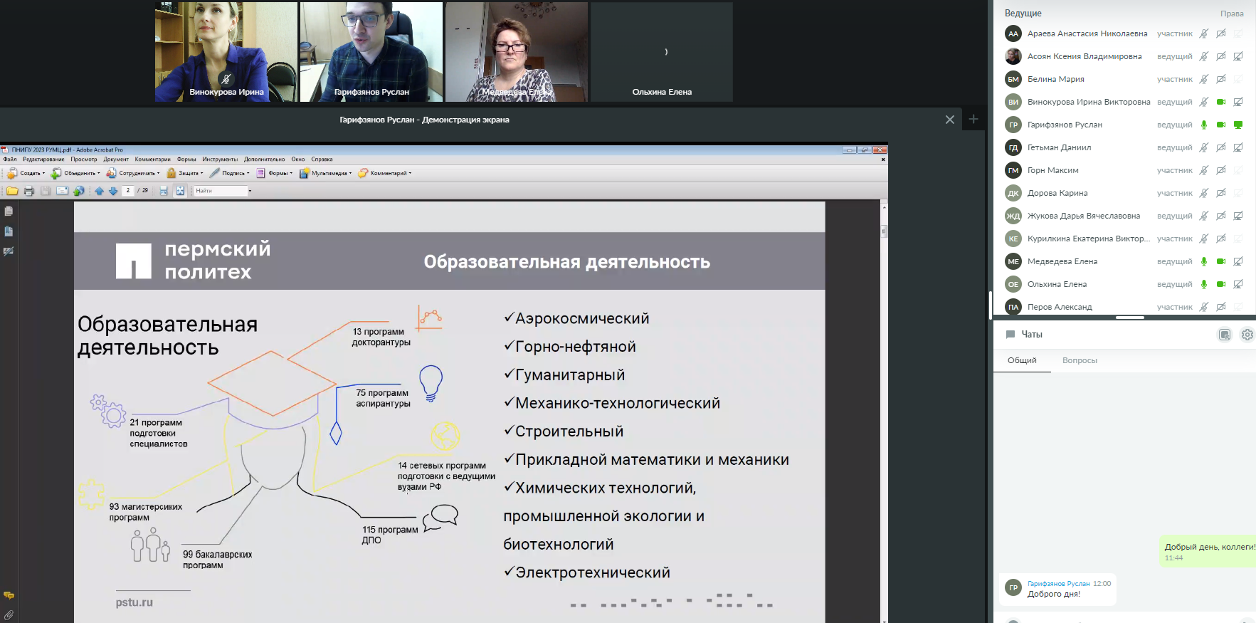Click the page number input field
Screen dimensions: 1256x623
[128, 191]
